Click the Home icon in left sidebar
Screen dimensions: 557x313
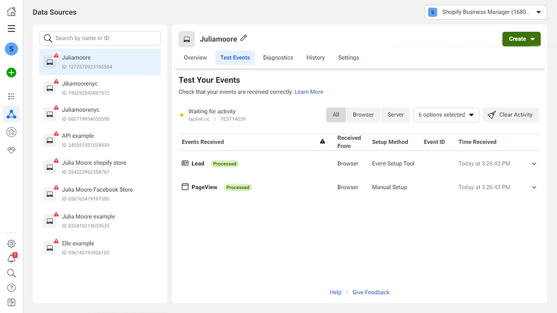tap(11, 12)
